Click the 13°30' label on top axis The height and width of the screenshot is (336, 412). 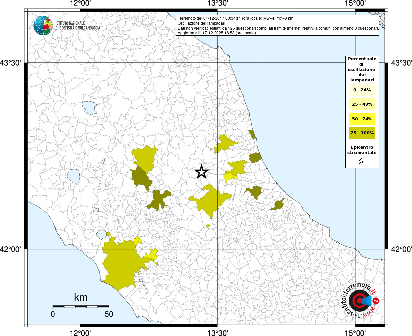click(x=217, y=4)
